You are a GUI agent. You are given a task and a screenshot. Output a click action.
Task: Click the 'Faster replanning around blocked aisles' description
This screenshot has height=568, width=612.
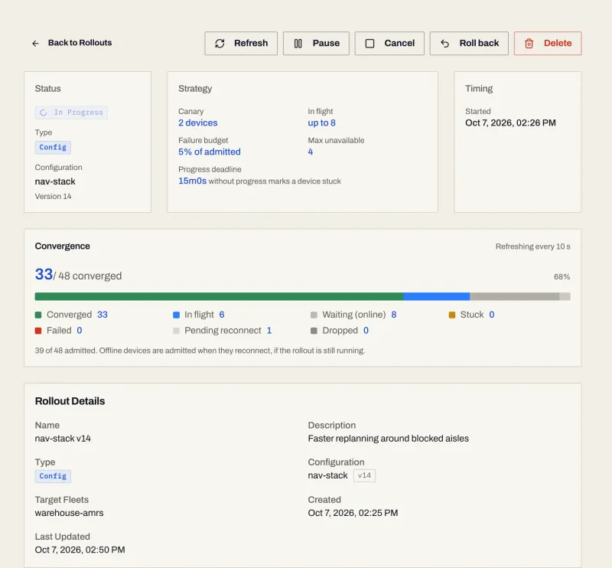click(389, 439)
